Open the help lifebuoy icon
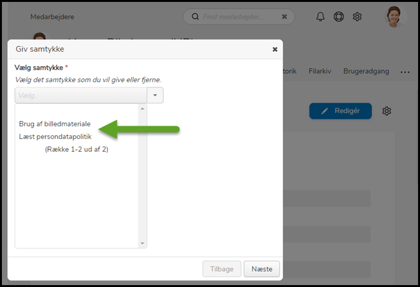The image size is (420, 287). (x=339, y=17)
